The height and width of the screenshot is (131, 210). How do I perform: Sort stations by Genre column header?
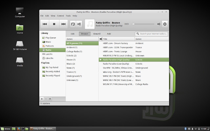coord(152,39)
